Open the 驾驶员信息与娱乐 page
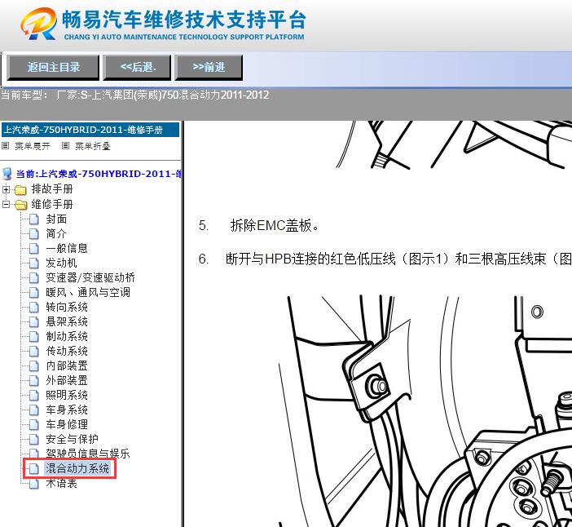The width and height of the screenshot is (572, 527). click(88, 454)
